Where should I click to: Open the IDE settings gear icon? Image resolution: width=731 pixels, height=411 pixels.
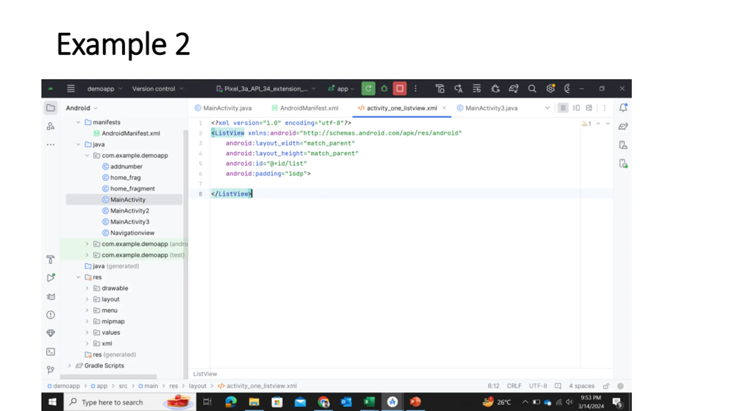[550, 88]
